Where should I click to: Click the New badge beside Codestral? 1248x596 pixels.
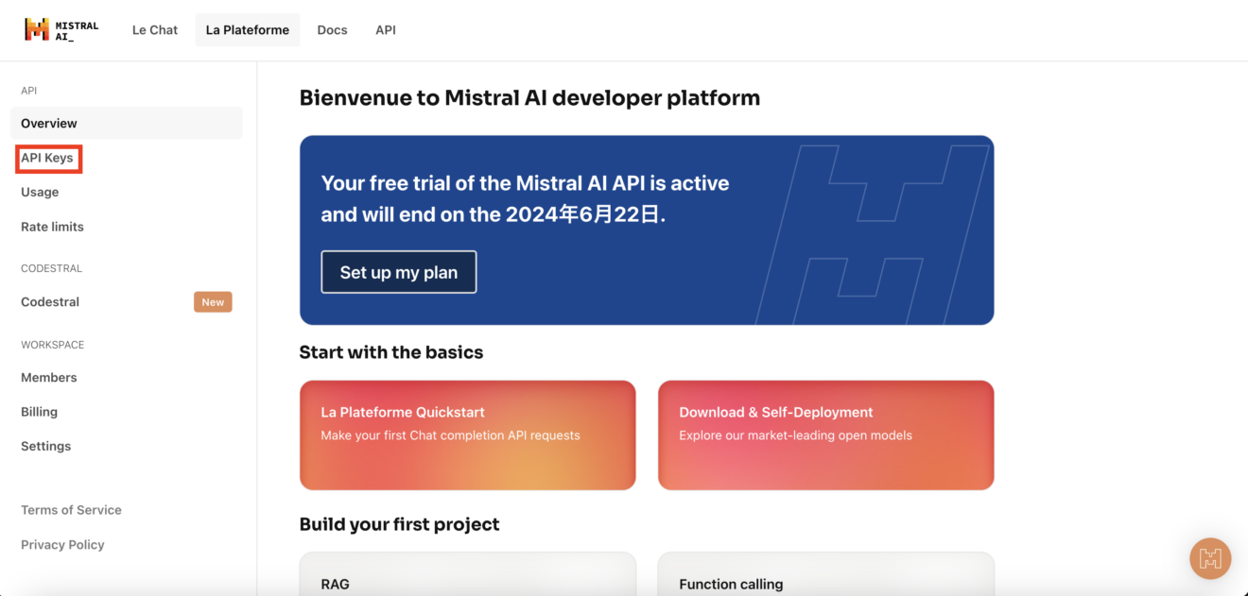[213, 302]
